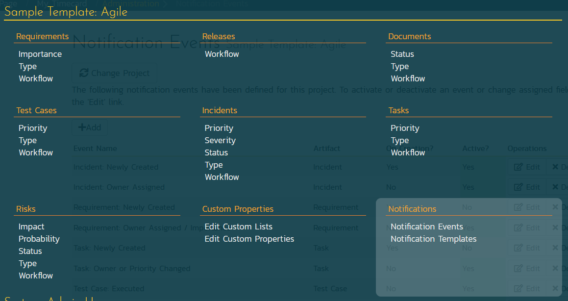
Task: Select Workflow under Risks
Action: point(36,276)
